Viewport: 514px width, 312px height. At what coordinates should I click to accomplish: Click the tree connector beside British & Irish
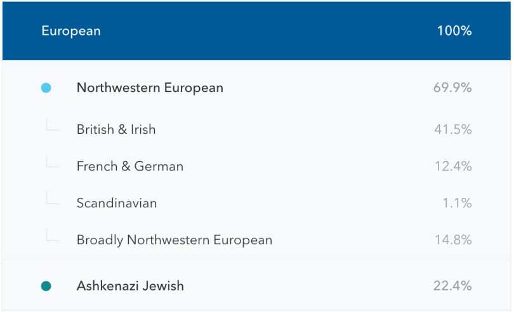pyautogui.click(x=51, y=127)
